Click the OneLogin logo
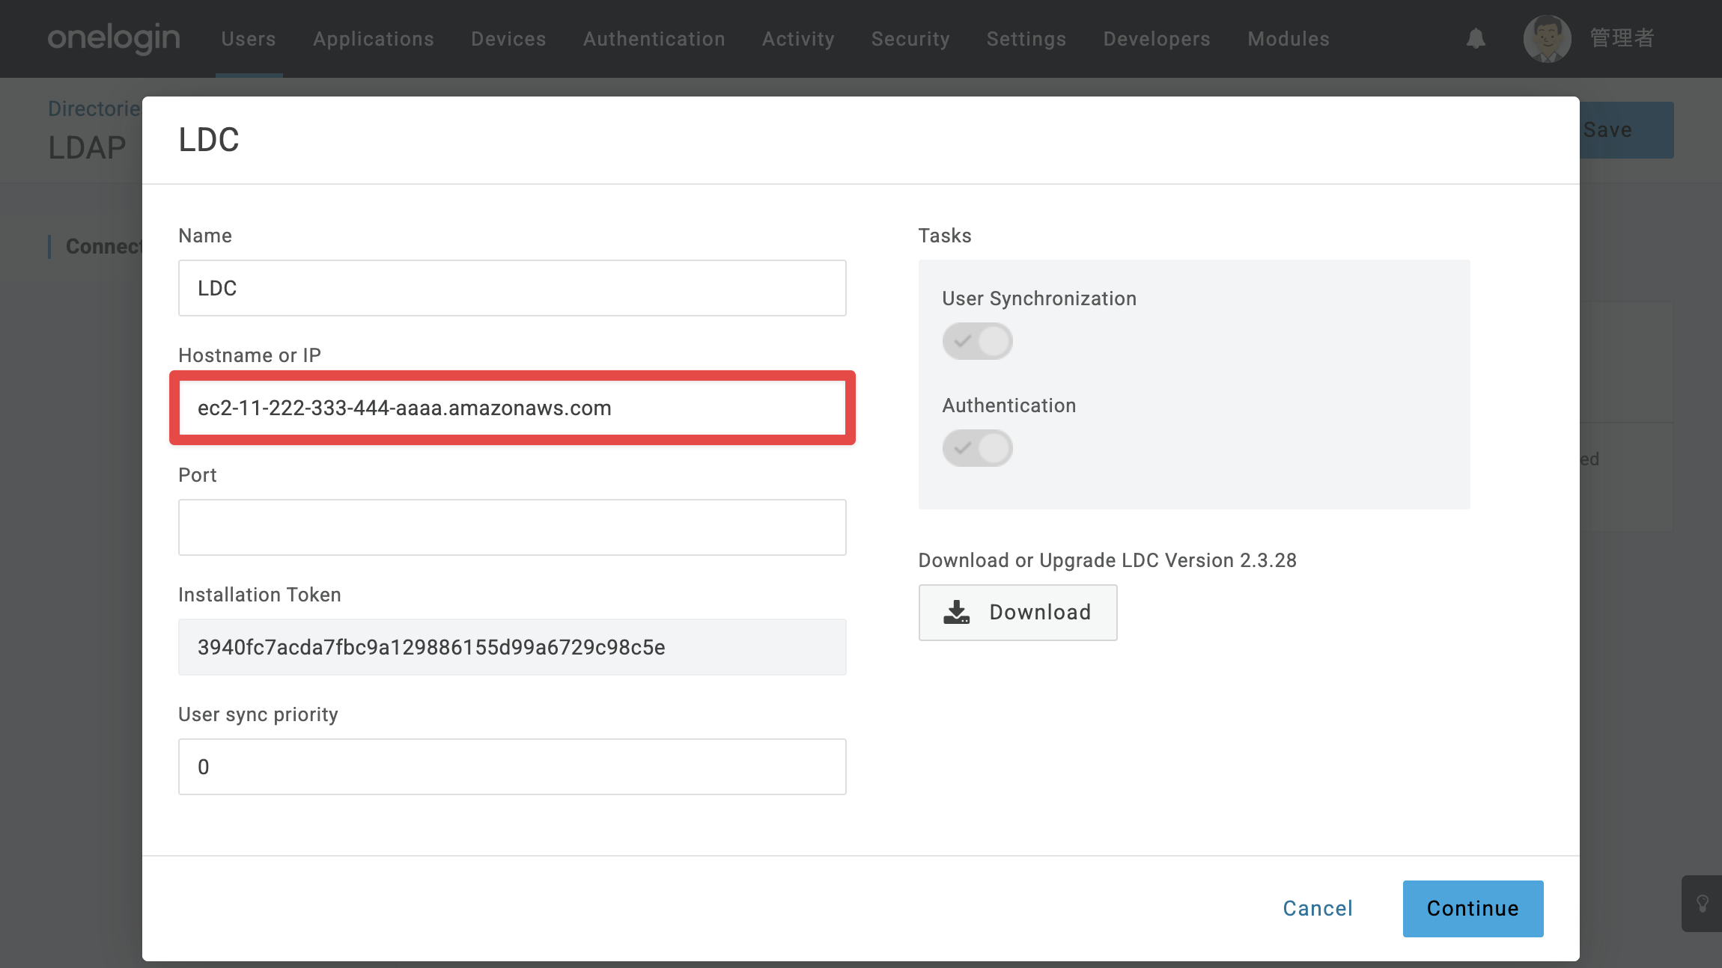This screenshot has width=1722, height=968. click(114, 38)
